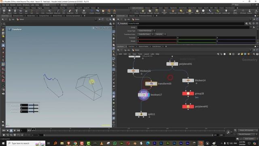259x146 pixels.
Task: Switch to the Render View tab
Action: click(x=31, y=16)
